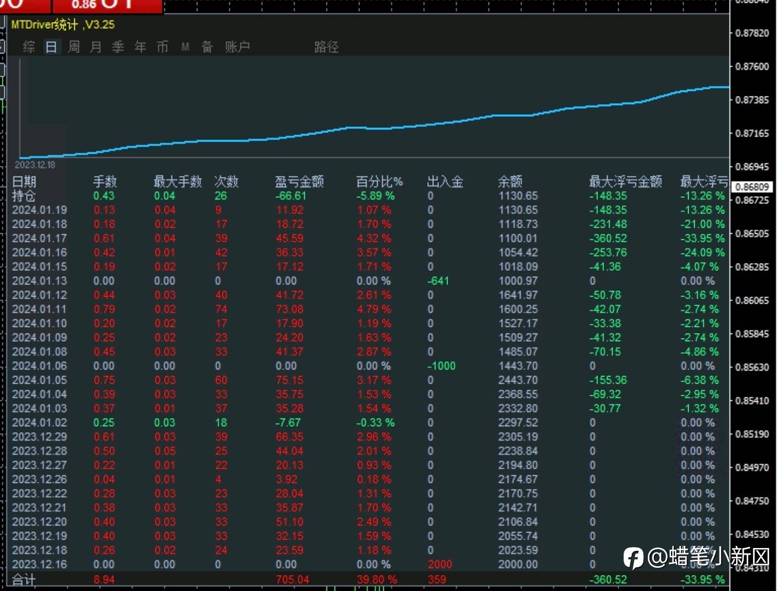Open the 备 tab
The height and width of the screenshot is (591, 778).
click(x=207, y=47)
